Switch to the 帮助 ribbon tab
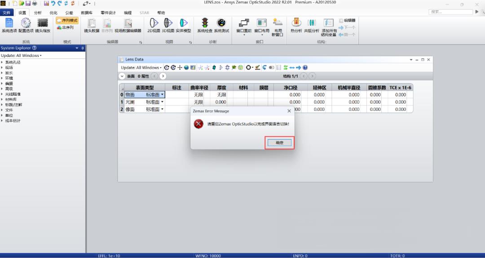This screenshot has width=485, height=258. (161, 13)
